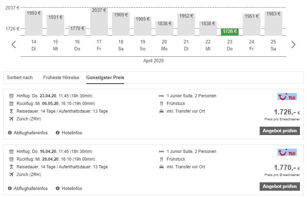This screenshot has width=307, height=197.
Task: Click the 1983 € bar for Saturday 25
Action: click(x=273, y=23)
